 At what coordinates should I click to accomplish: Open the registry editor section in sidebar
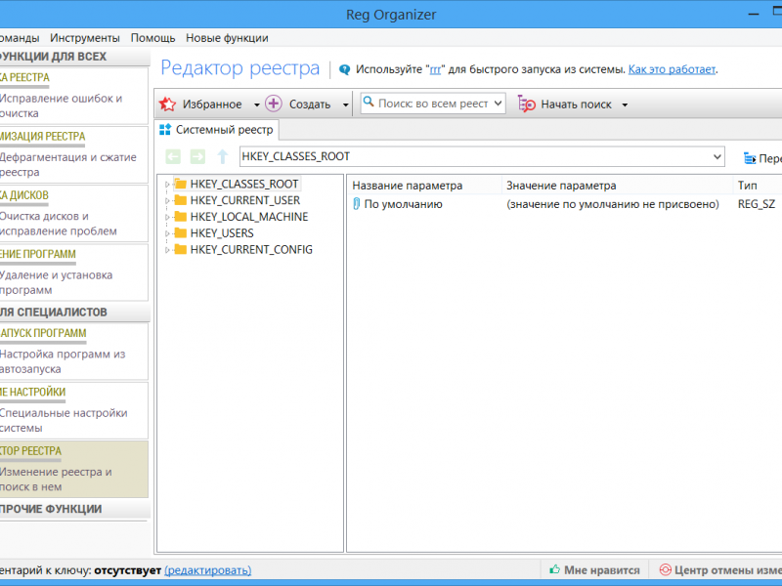tap(74, 469)
